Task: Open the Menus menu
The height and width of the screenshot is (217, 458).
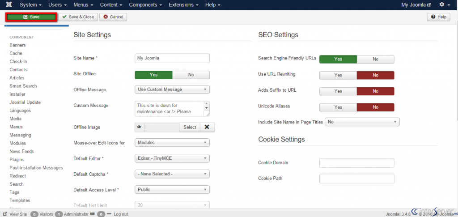Action: pos(83,5)
